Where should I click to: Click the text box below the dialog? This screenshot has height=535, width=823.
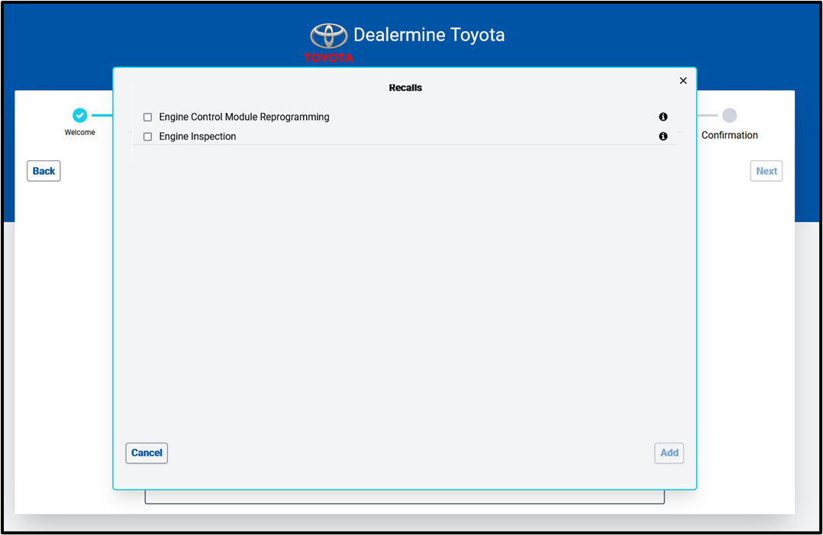click(x=405, y=497)
